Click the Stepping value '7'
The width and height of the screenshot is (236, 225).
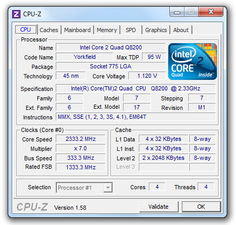[202, 98]
